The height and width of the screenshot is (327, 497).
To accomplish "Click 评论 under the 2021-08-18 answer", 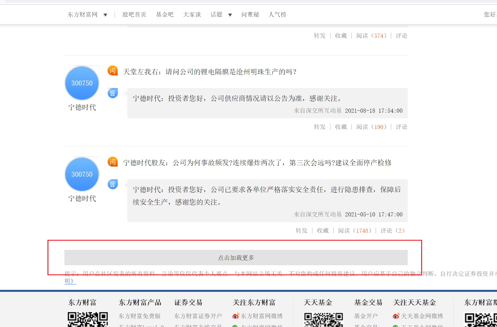I will (x=402, y=127).
